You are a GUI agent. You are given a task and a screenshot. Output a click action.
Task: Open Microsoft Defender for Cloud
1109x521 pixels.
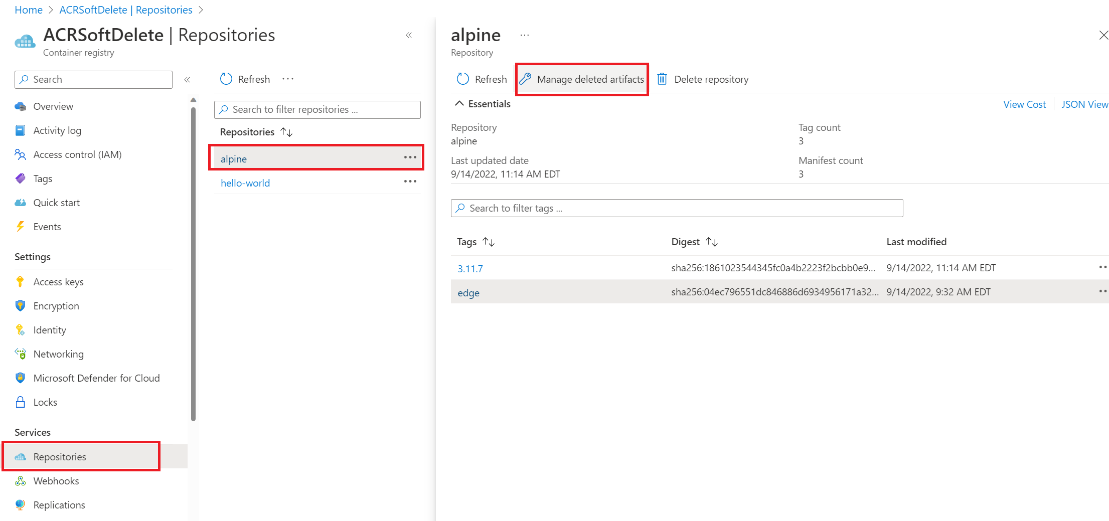point(96,378)
